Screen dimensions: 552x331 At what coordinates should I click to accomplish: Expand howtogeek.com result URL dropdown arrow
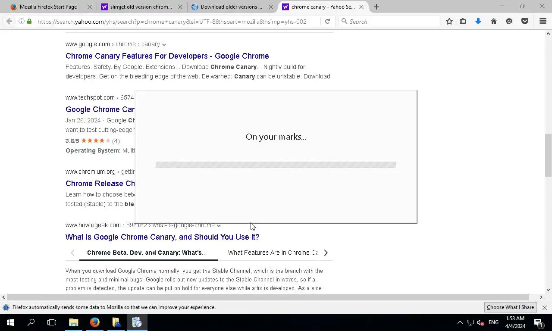click(x=219, y=225)
